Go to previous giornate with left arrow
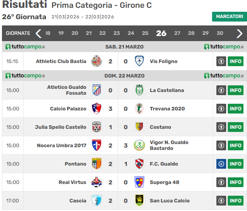247x211 pixels. coord(38,33)
